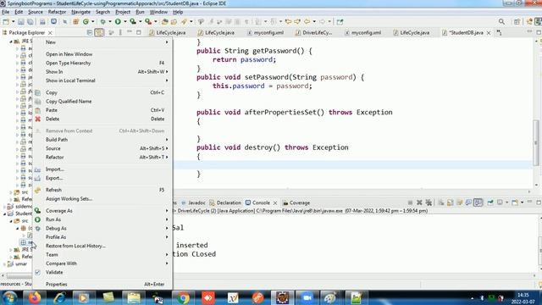
Task: Click the Import... menu entry
Action: pyautogui.click(x=103, y=169)
